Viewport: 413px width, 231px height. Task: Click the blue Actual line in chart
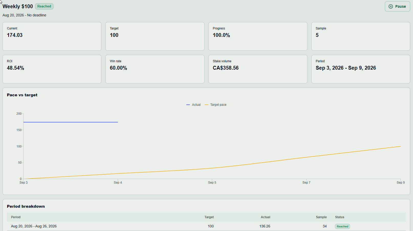coord(71,122)
